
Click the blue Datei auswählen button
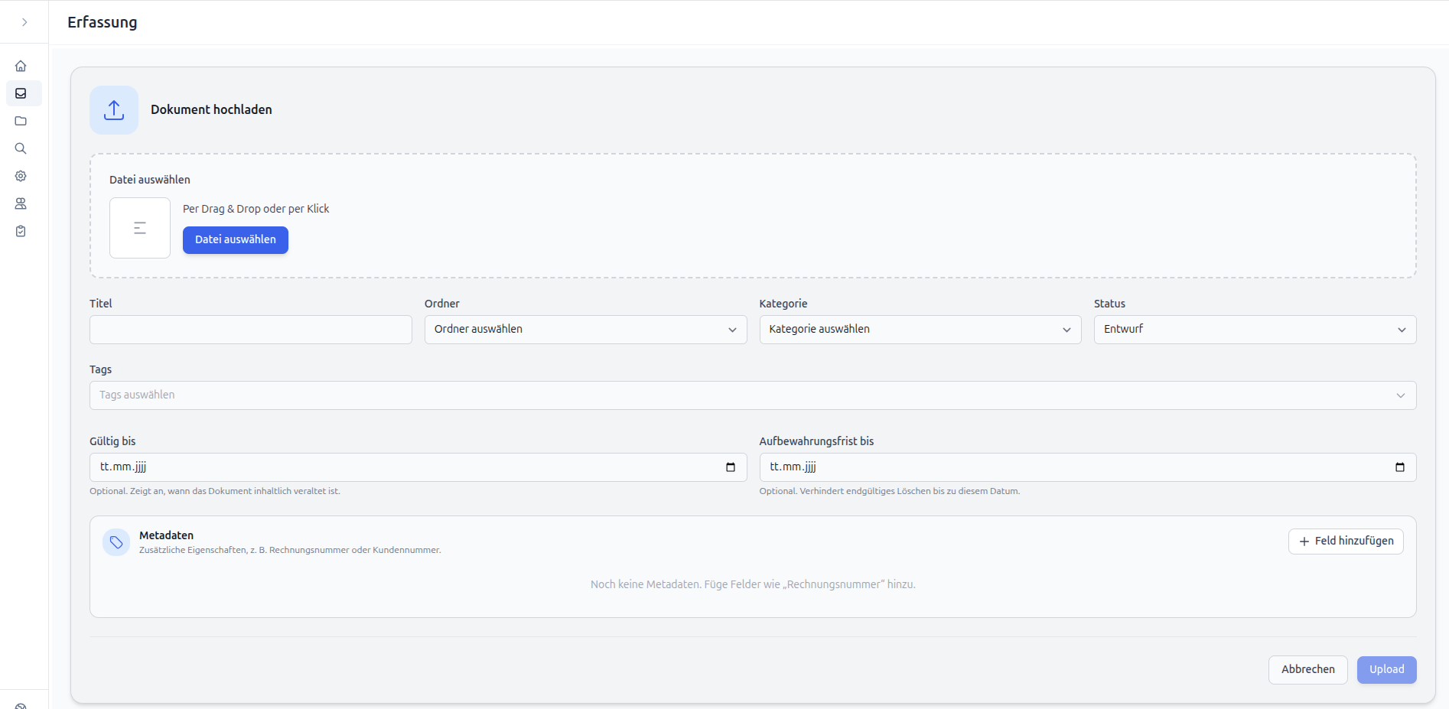coord(236,240)
